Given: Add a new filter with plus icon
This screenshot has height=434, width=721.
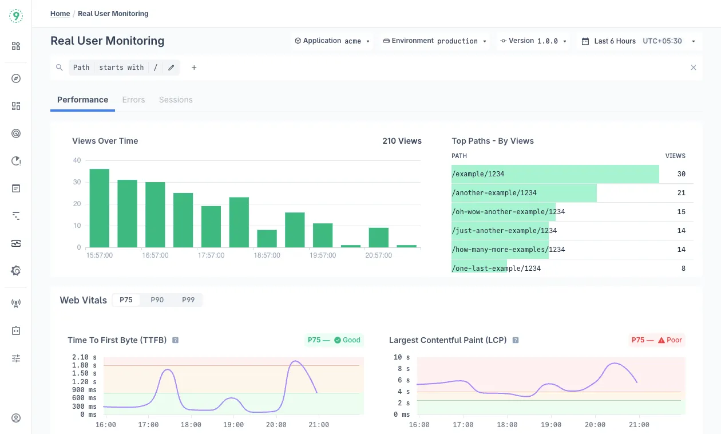Looking at the screenshot, I should pyautogui.click(x=194, y=68).
